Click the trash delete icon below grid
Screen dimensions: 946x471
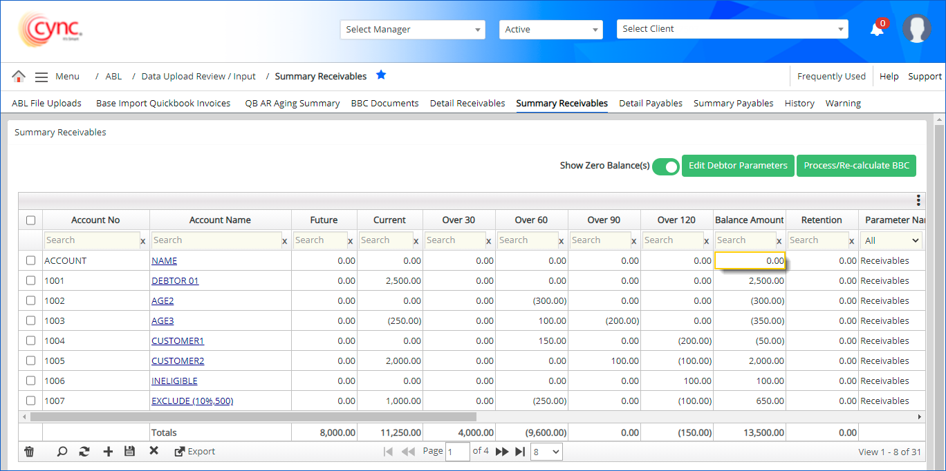click(x=29, y=452)
